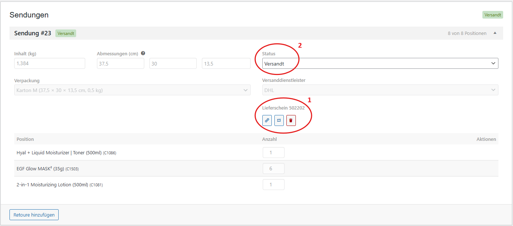Open the Verpackung Karton M dropdown
The width and height of the screenshot is (513, 226).
point(132,90)
